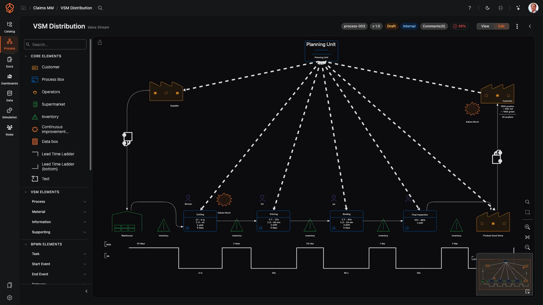This screenshot has height=305, width=543.
Task: Open the Catalog section in sidebar
Action: coord(9,27)
